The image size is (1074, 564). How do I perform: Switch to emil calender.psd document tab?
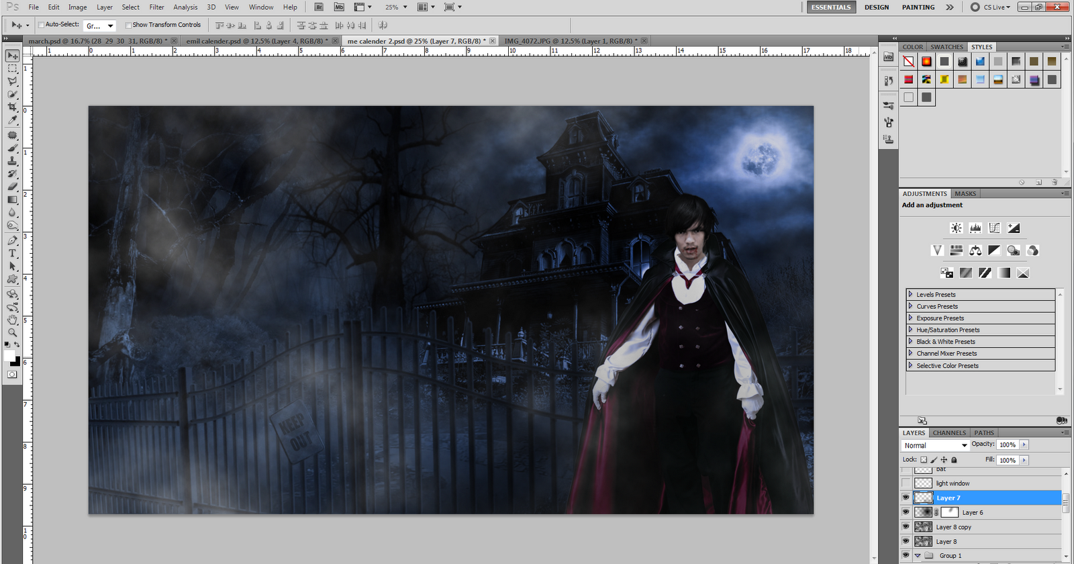(x=258, y=41)
